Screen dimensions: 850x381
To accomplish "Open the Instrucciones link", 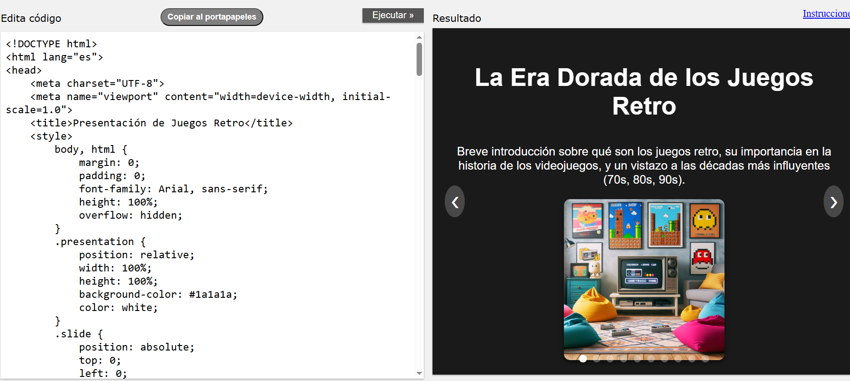I will coord(825,14).
